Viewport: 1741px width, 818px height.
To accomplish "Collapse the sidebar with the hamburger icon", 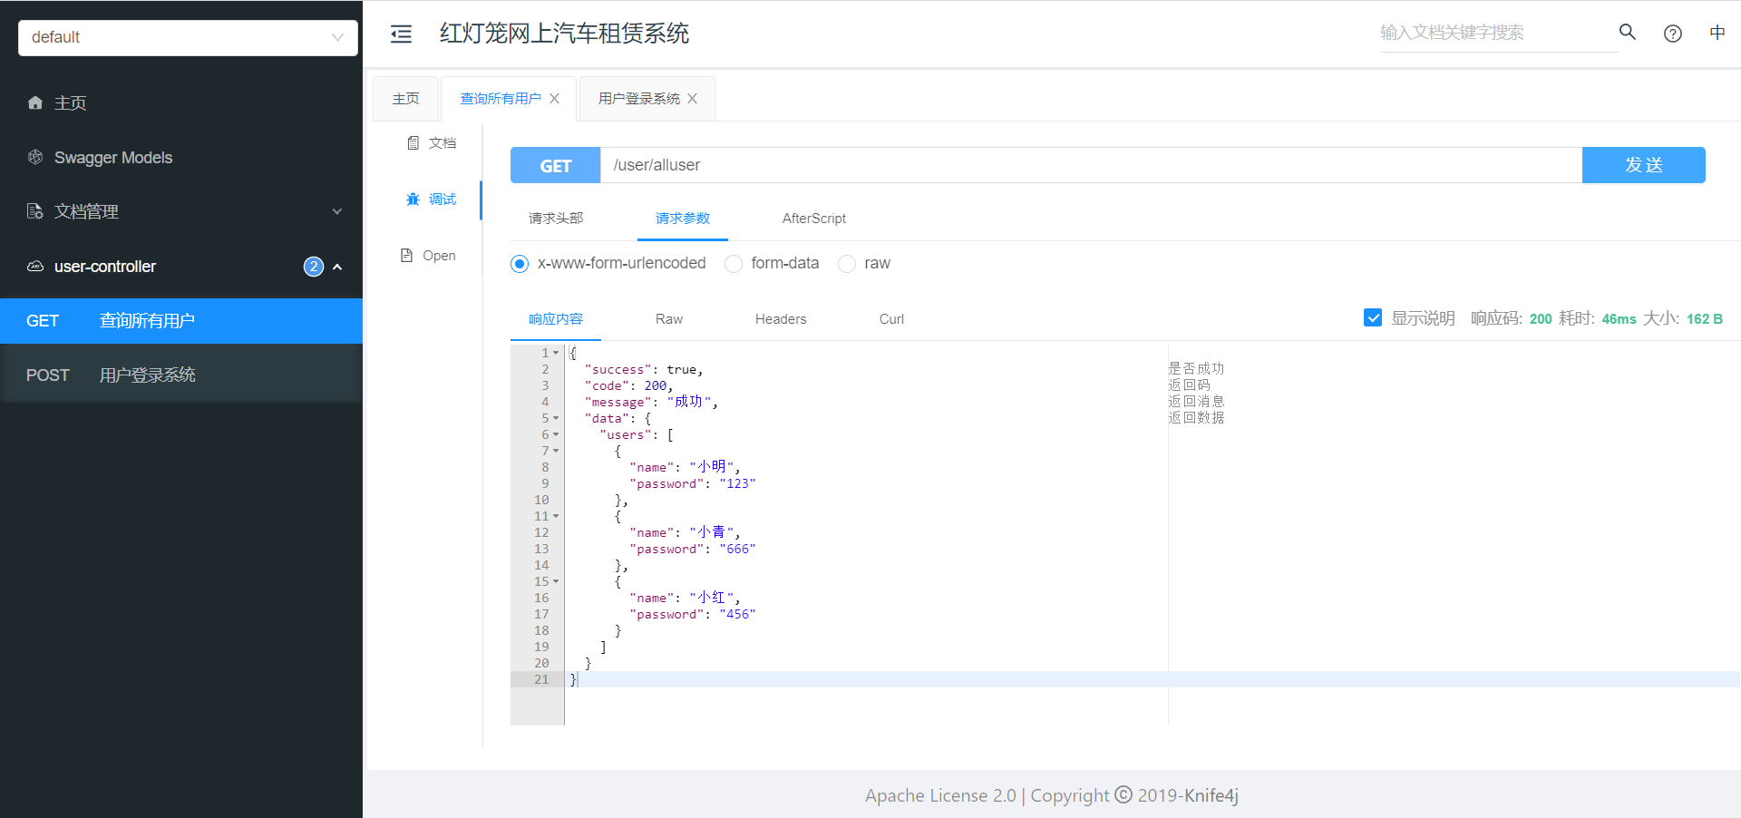I will pos(401,34).
